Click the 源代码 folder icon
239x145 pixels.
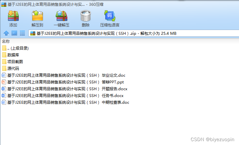click(4, 68)
